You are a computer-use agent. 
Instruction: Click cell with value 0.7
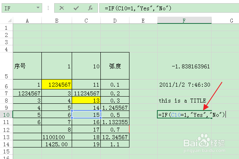click(115, 129)
